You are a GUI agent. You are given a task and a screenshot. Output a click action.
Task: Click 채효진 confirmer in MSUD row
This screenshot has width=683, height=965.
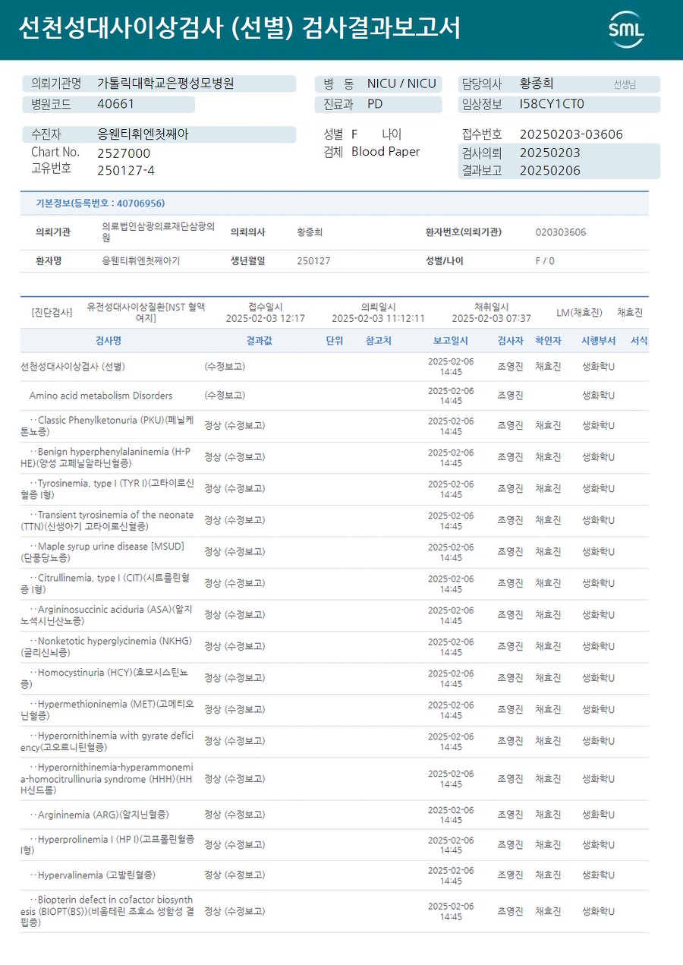pyautogui.click(x=548, y=552)
